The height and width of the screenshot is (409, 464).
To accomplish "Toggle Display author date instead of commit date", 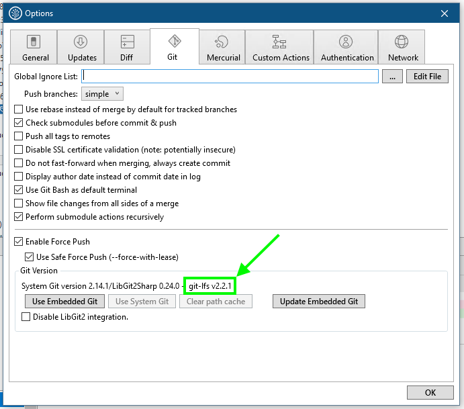I will tap(18, 177).
